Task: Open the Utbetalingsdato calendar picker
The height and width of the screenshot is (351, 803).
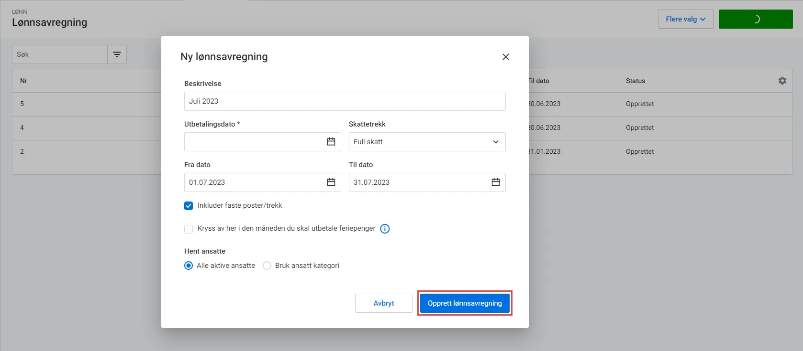Action: (x=331, y=142)
